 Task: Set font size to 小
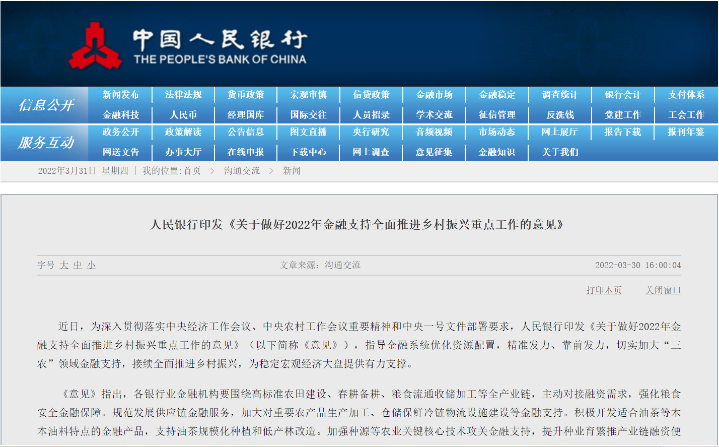[x=91, y=265]
